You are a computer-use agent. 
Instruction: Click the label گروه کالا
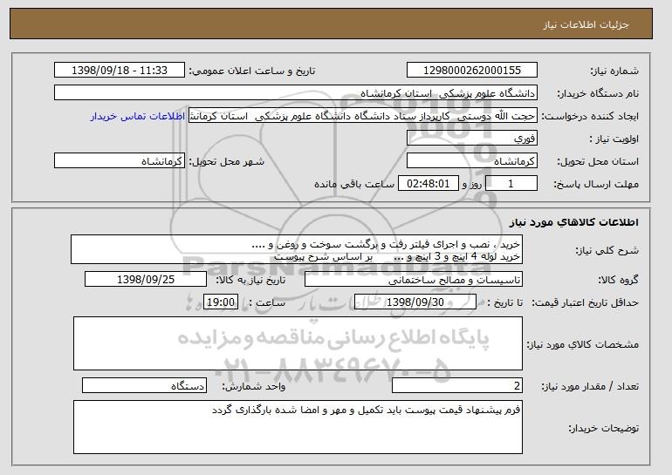(x=619, y=281)
